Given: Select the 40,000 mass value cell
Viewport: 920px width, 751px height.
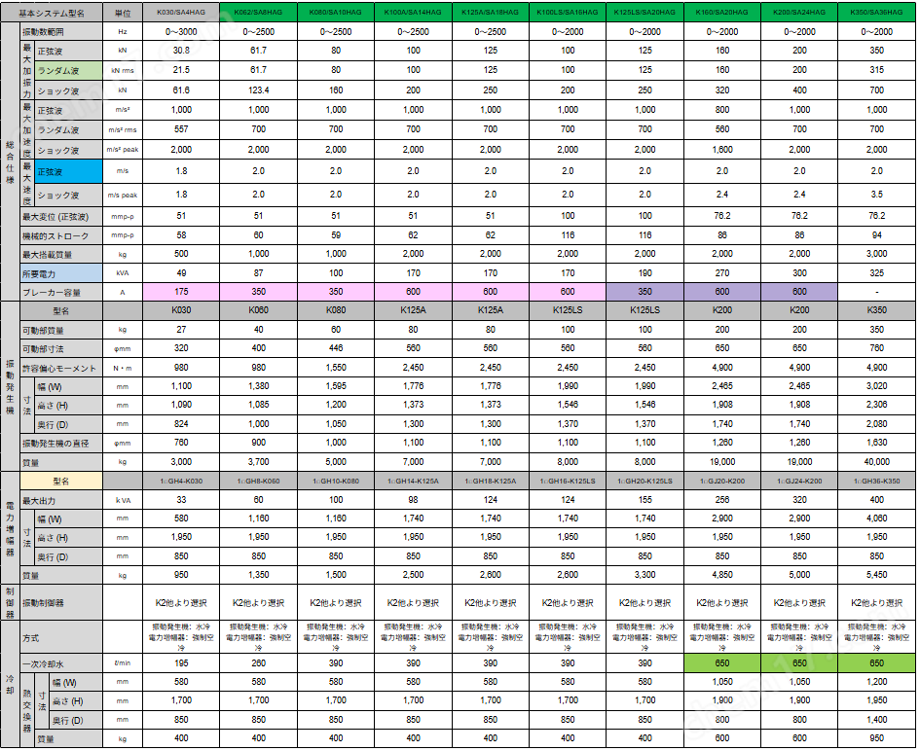Looking at the screenshot, I should (x=876, y=462).
